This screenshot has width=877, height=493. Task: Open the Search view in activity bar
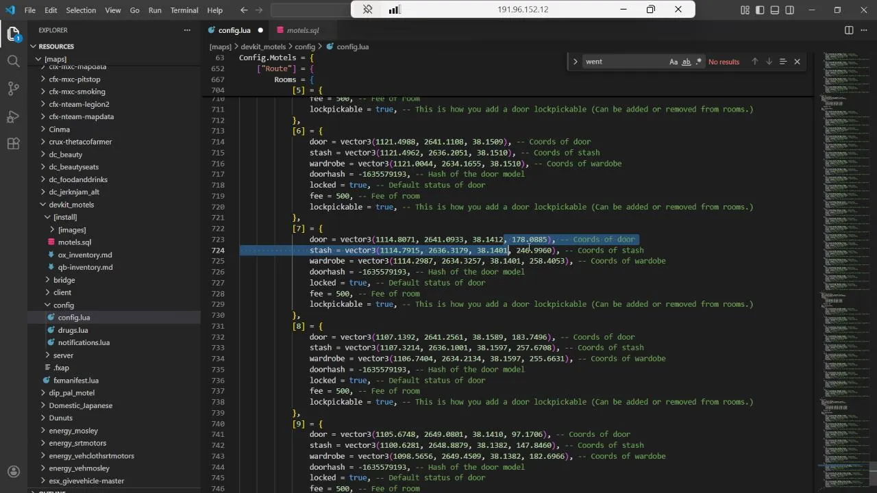(14, 61)
